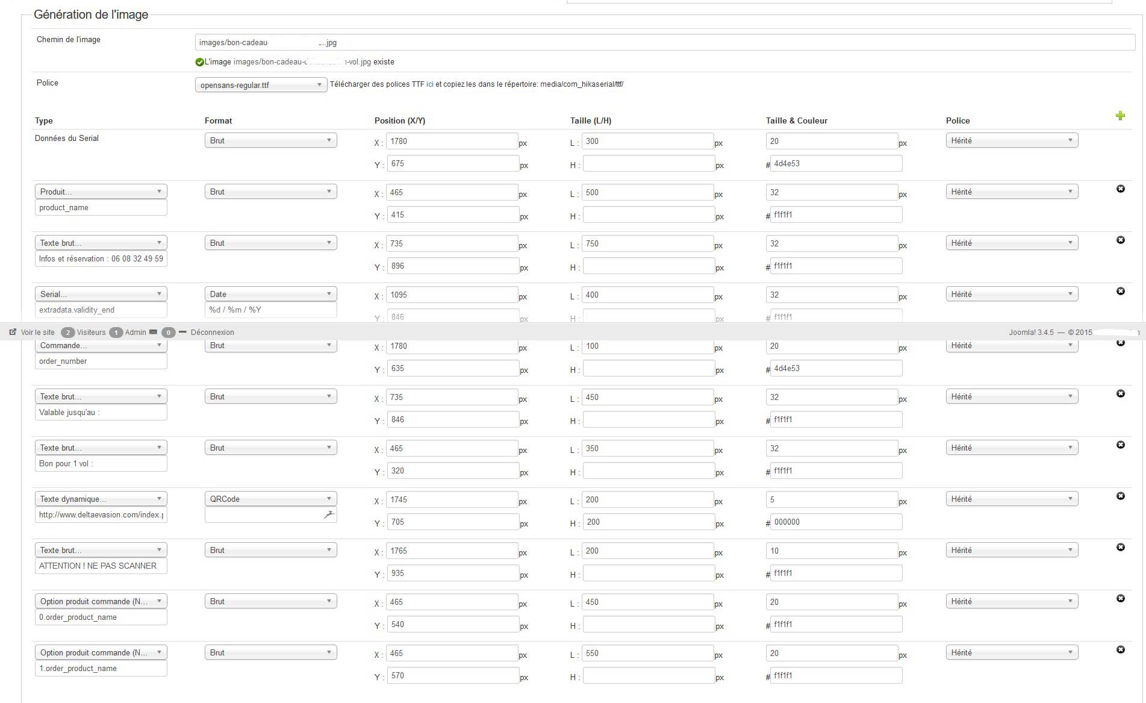The image size is (1146, 703).
Task: Delete the product_name row
Action: (1120, 189)
